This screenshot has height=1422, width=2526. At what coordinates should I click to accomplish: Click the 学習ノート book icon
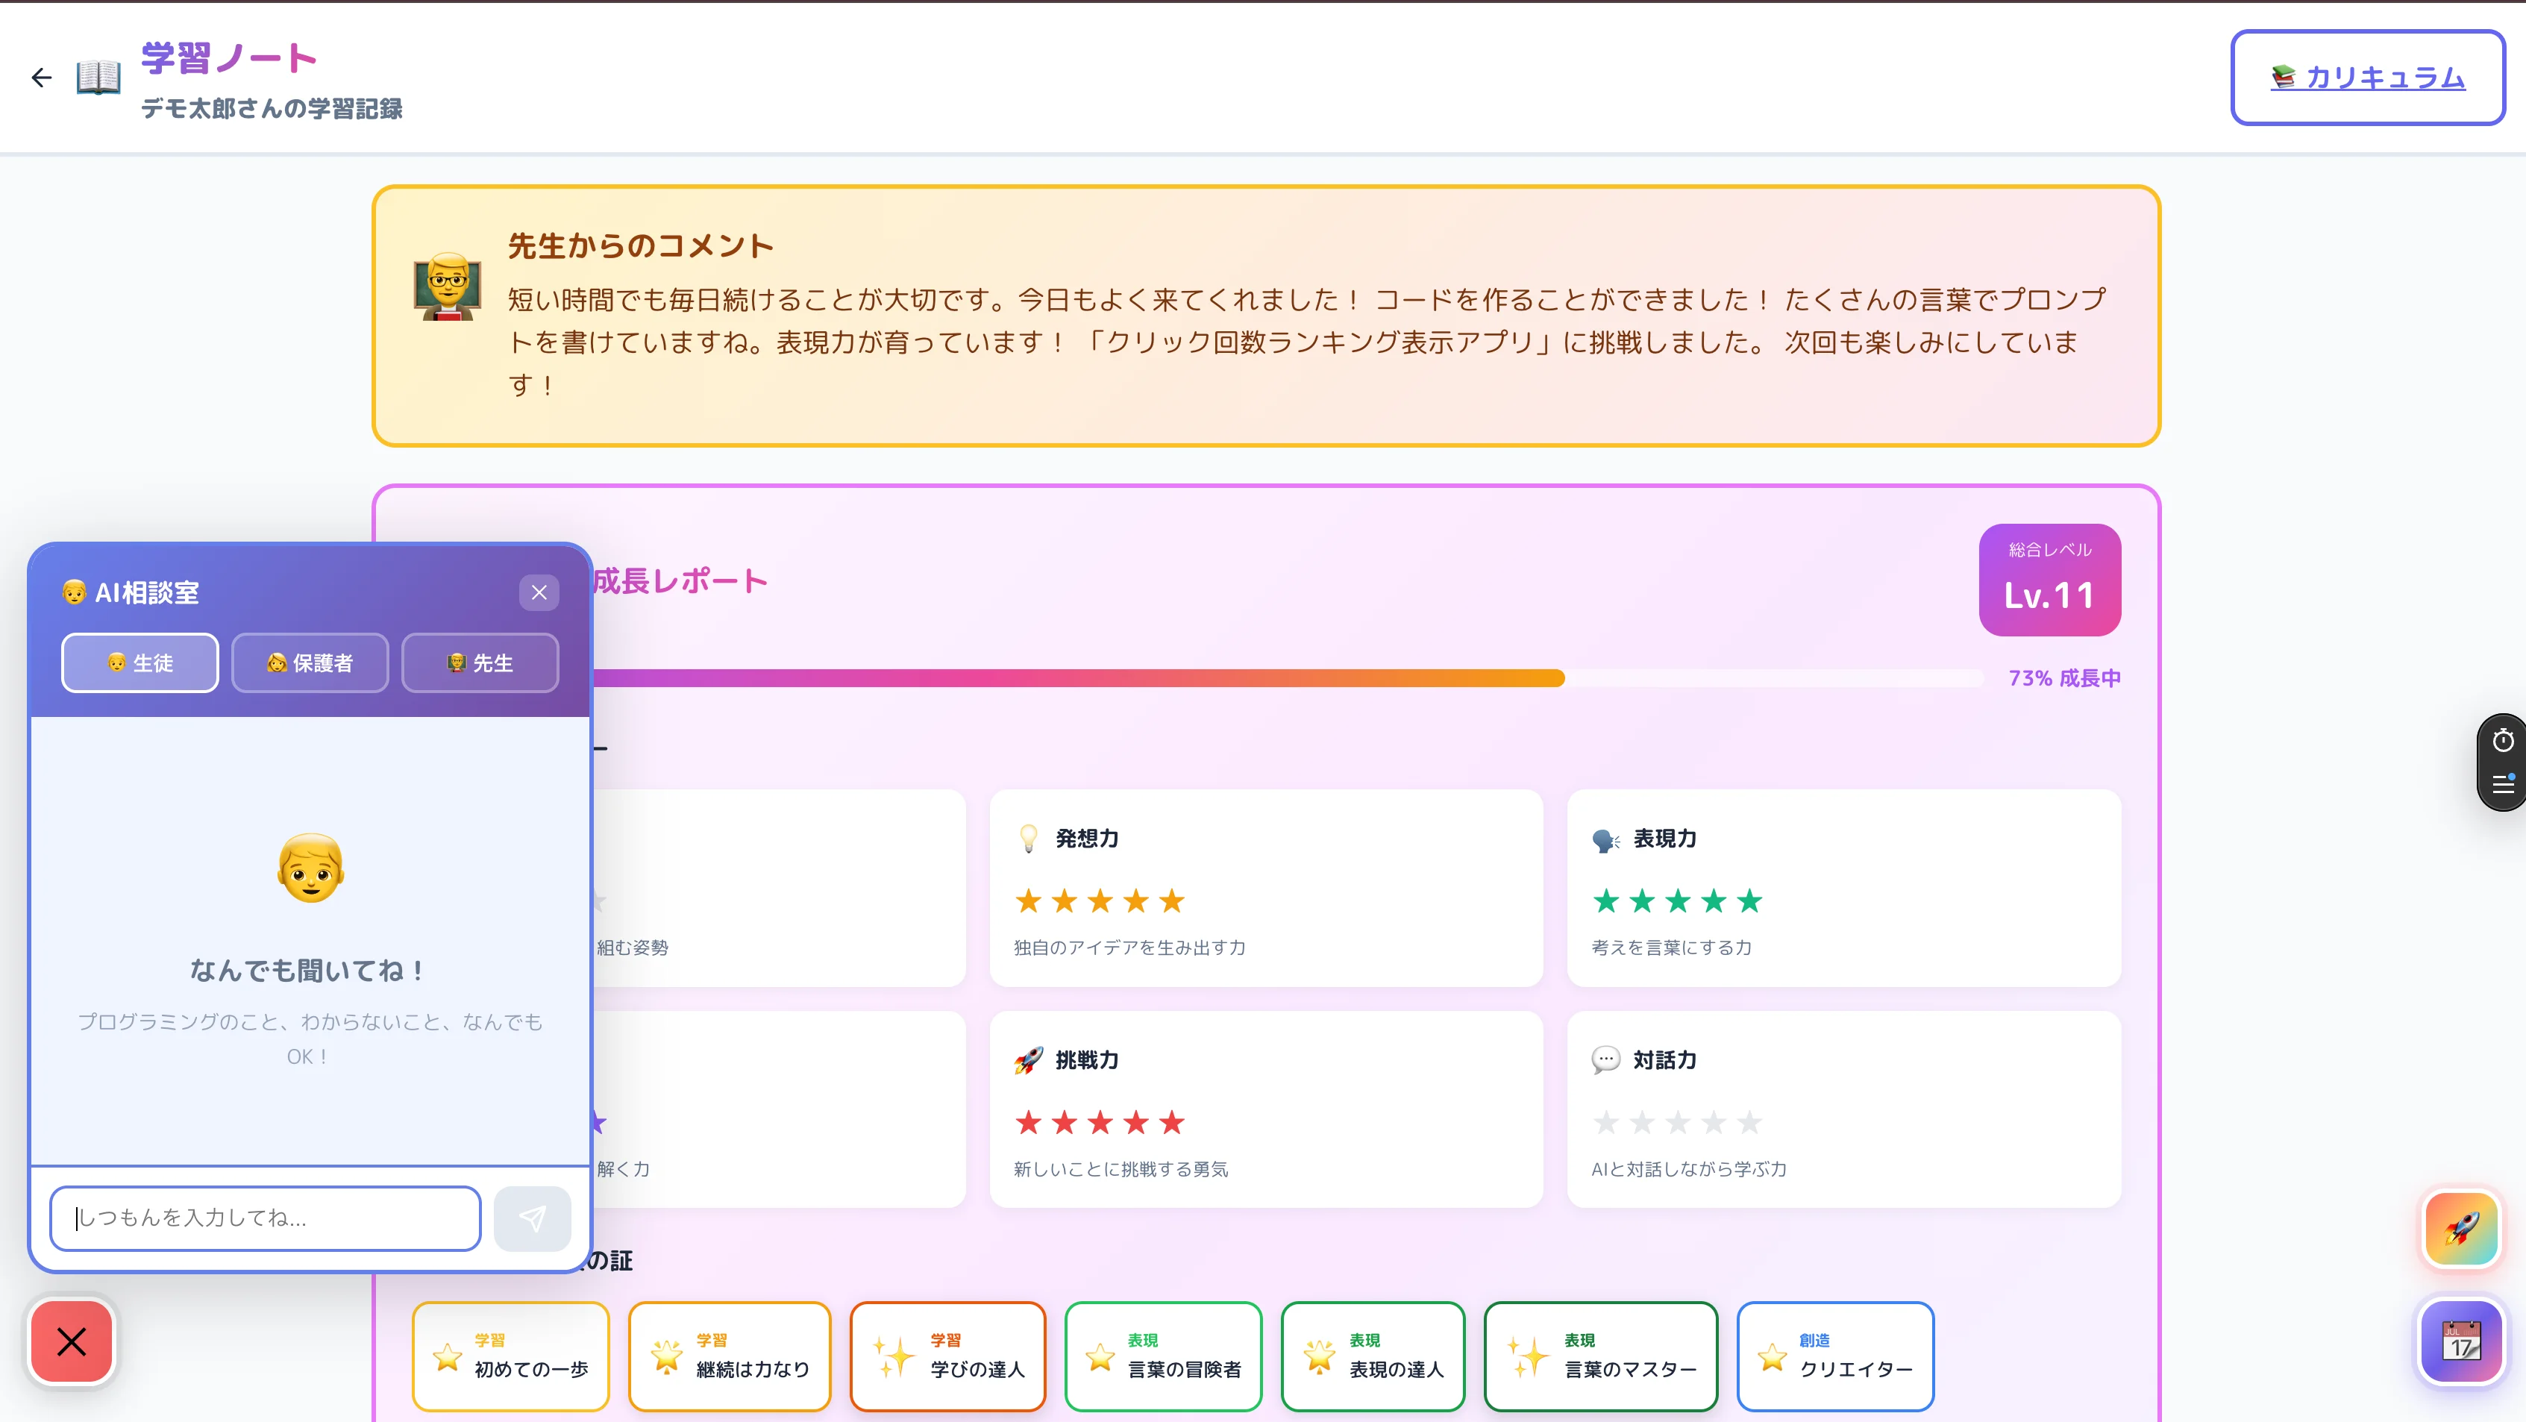pos(99,79)
